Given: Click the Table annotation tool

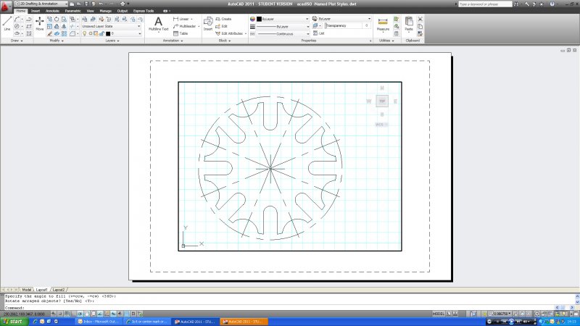Looking at the screenshot, I should coord(180,33).
